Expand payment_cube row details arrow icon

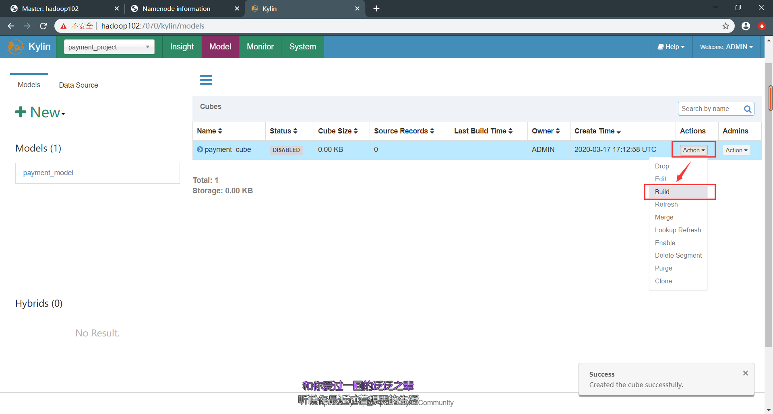(200, 150)
